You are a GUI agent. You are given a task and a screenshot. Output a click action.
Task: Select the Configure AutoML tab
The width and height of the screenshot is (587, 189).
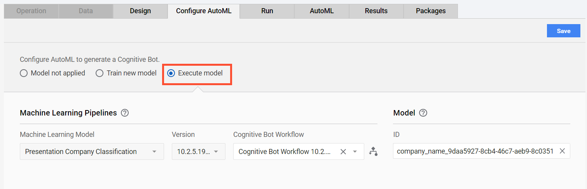[204, 11]
